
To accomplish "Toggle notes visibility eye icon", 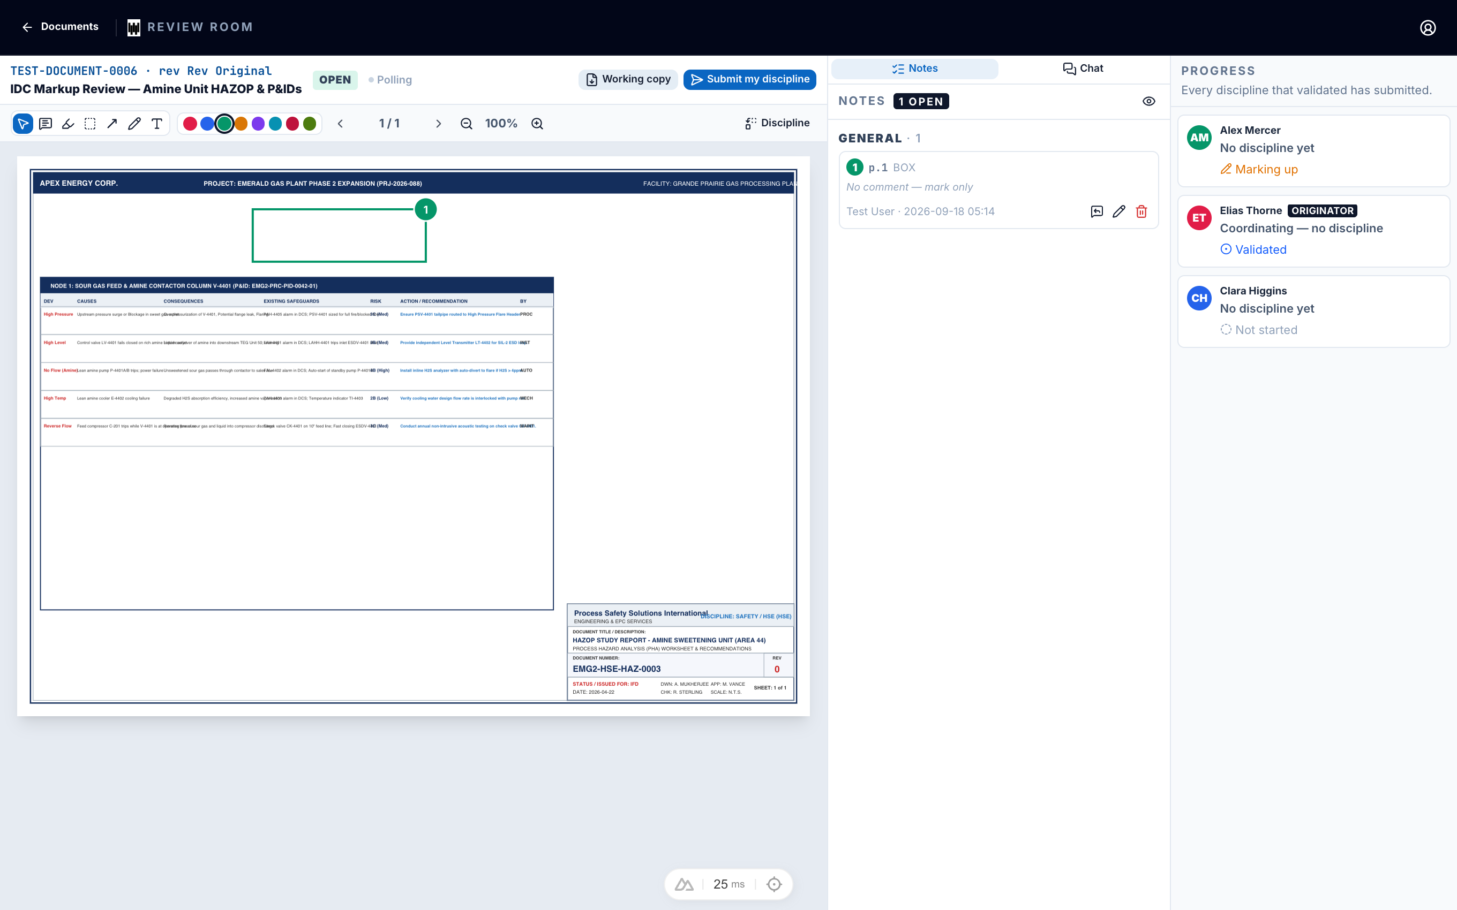I will coord(1149,101).
